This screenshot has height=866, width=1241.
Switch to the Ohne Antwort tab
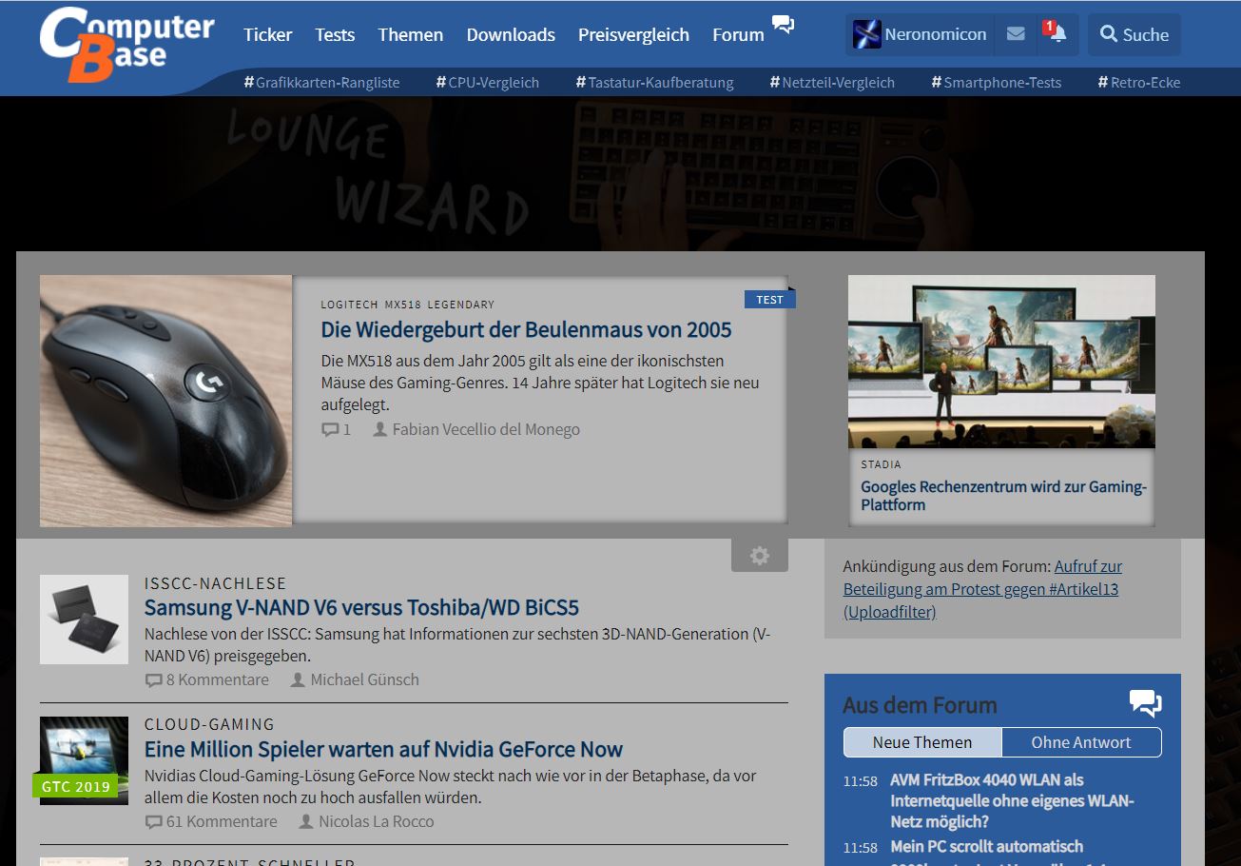(x=1081, y=742)
